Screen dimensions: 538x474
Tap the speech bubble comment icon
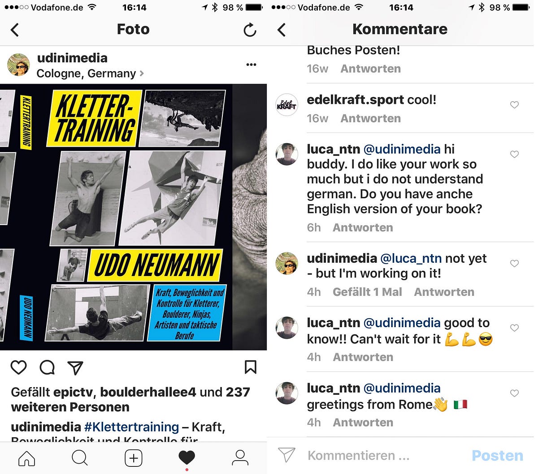(47, 367)
